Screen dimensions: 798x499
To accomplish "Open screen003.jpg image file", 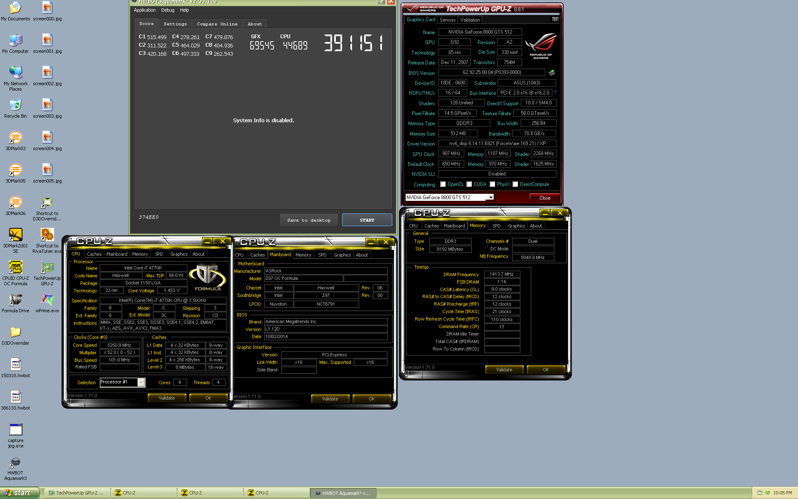I will pos(47,109).
